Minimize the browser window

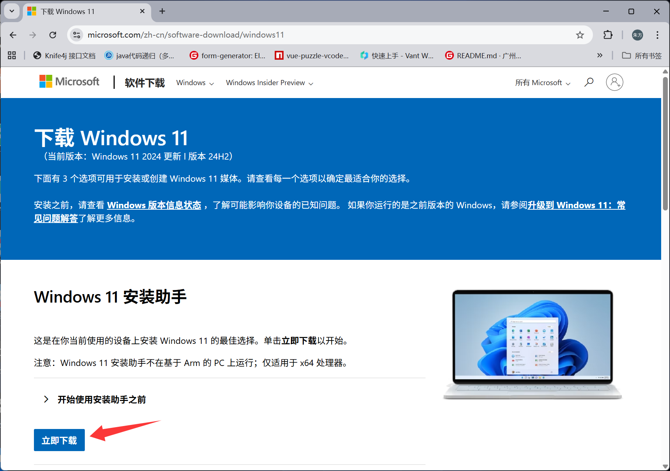coord(606,11)
